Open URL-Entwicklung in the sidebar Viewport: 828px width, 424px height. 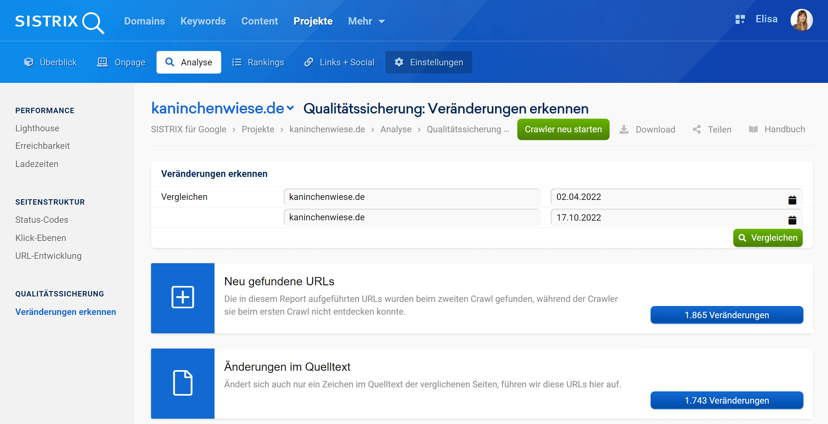(48, 256)
